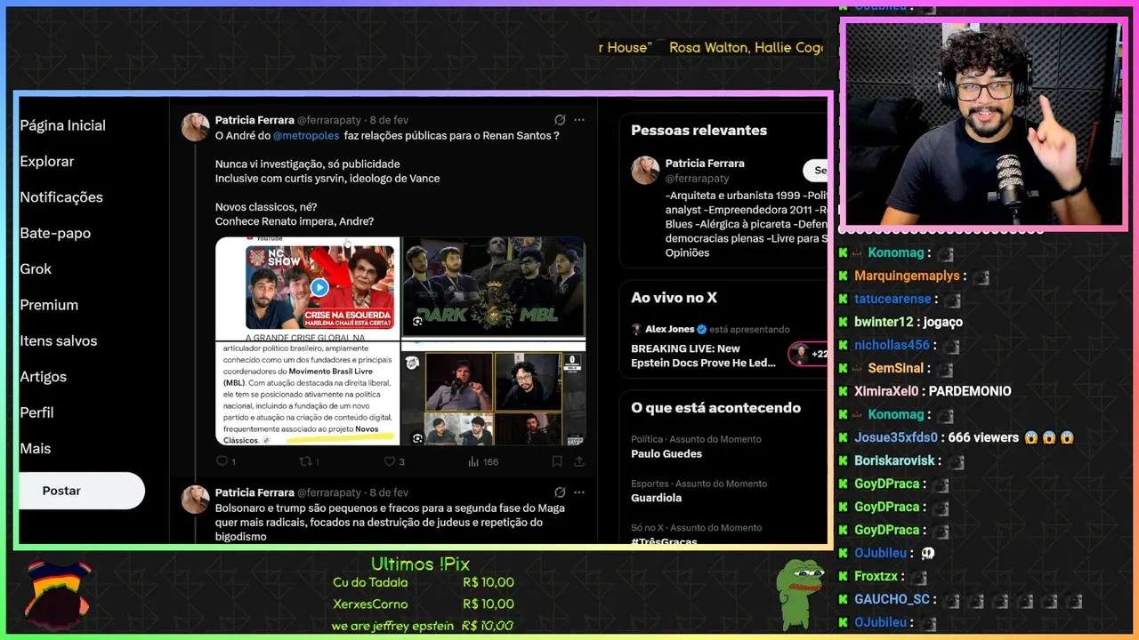The height and width of the screenshot is (640, 1139).
Task: Click chat message 'XimiraXel0 : PARDEMONIO'
Action: click(x=933, y=391)
